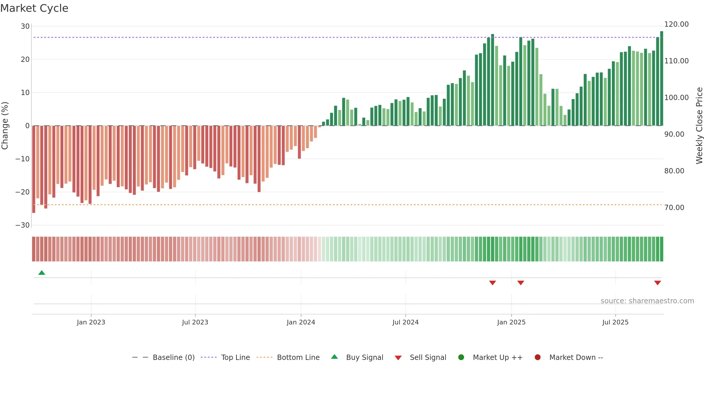Click the −10 tick on Change axis

[x=23, y=159]
